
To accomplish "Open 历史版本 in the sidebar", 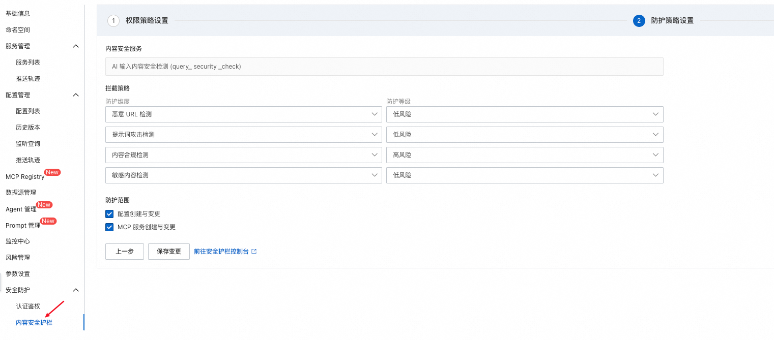I will [x=28, y=127].
